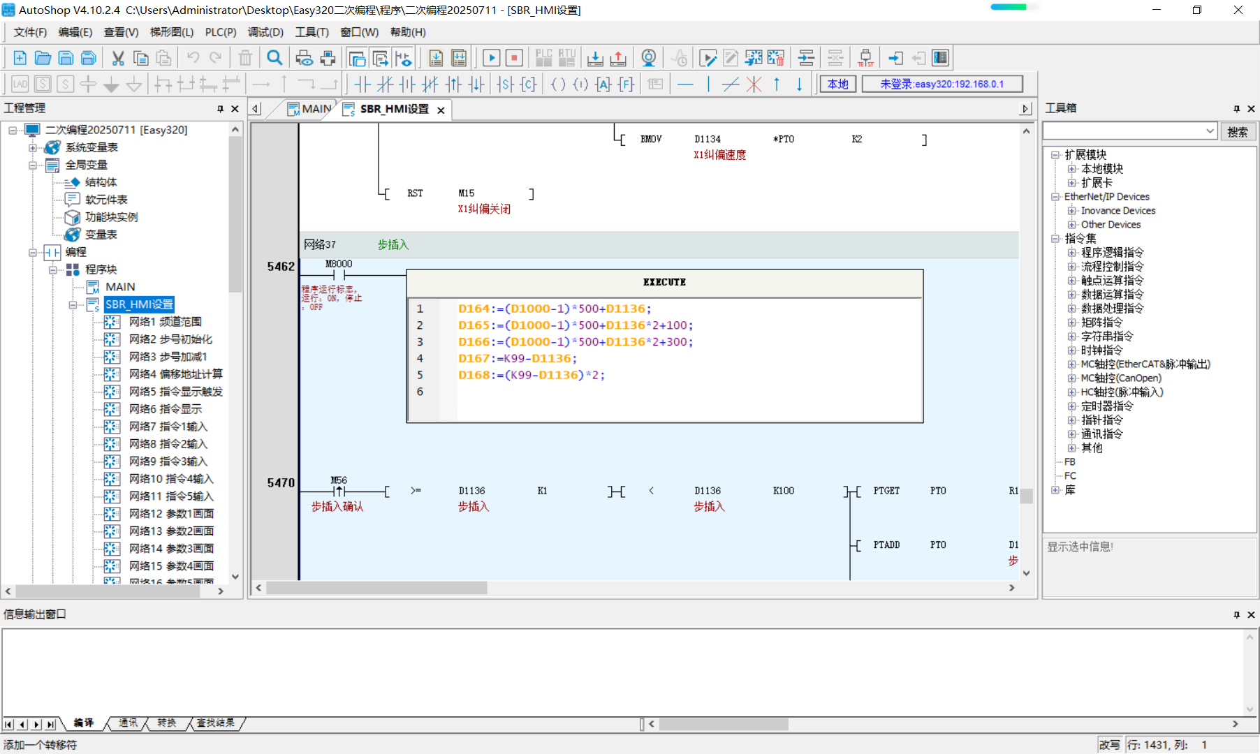Image resolution: width=1260 pixels, height=754 pixels.
Task: Click the monitor camera icon
Action: (648, 58)
